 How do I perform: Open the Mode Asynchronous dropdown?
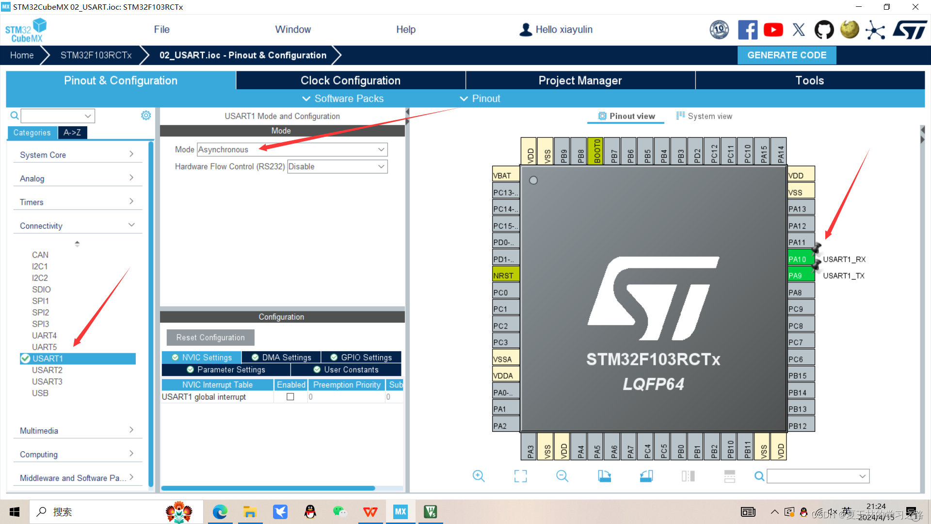point(292,149)
